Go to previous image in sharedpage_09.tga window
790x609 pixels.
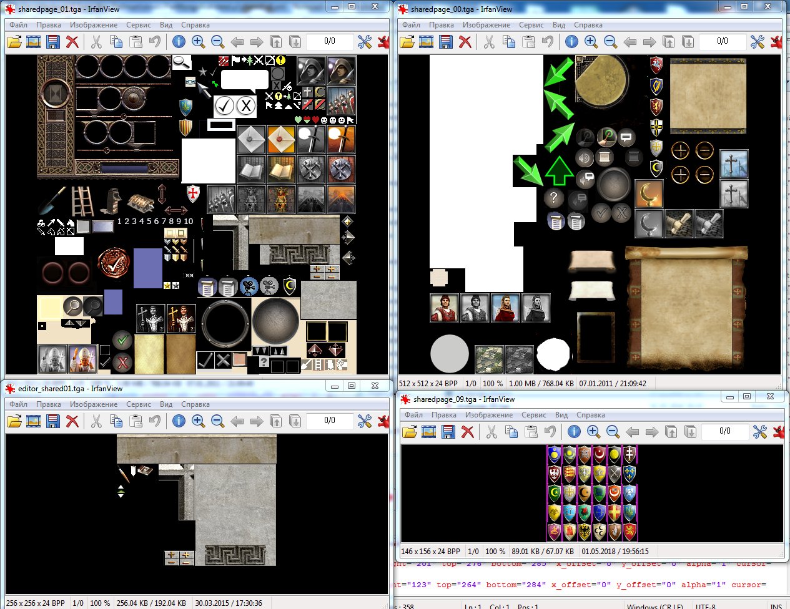632,432
